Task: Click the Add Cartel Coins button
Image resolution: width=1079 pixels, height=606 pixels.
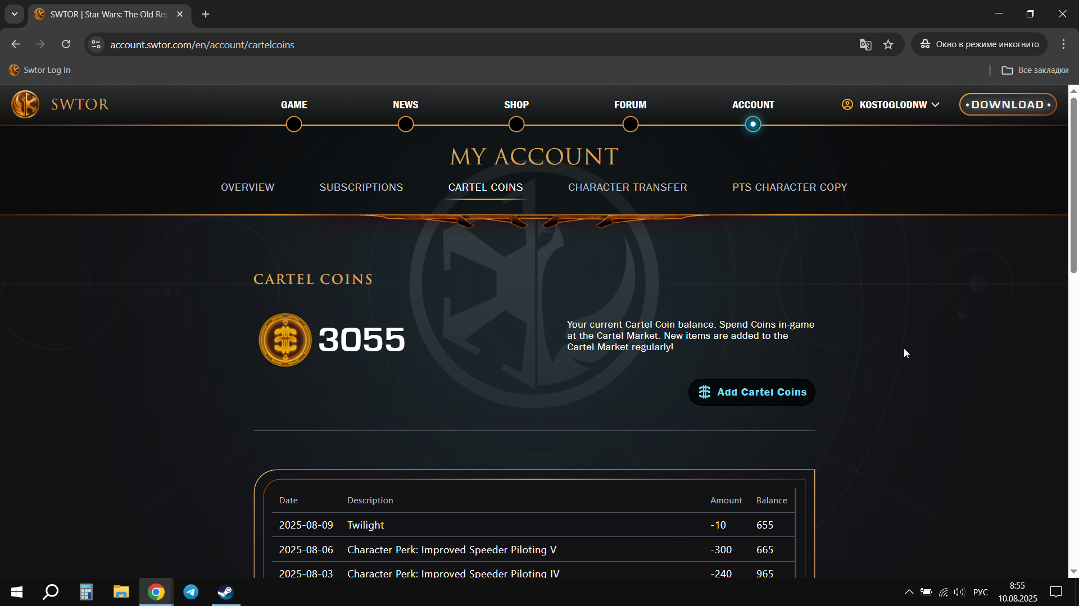Action: [751, 392]
